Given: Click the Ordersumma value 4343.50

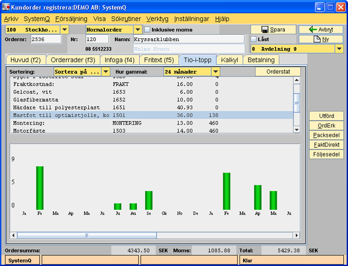Looking at the screenshot, I should pyautogui.click(x=139, y=251).
